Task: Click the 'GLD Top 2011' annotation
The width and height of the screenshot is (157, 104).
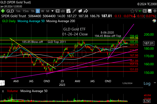Action: click(57, 42)
